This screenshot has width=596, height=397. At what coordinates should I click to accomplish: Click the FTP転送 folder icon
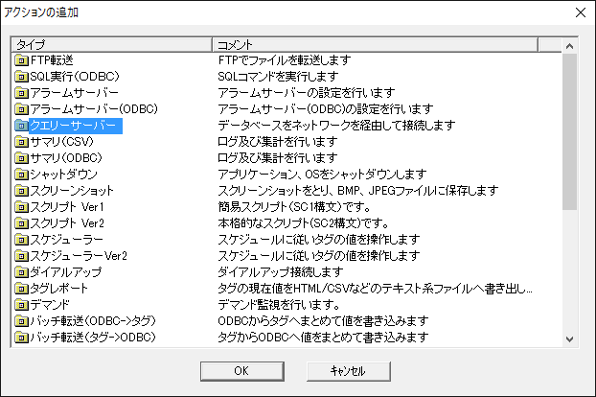coord(21,60)
